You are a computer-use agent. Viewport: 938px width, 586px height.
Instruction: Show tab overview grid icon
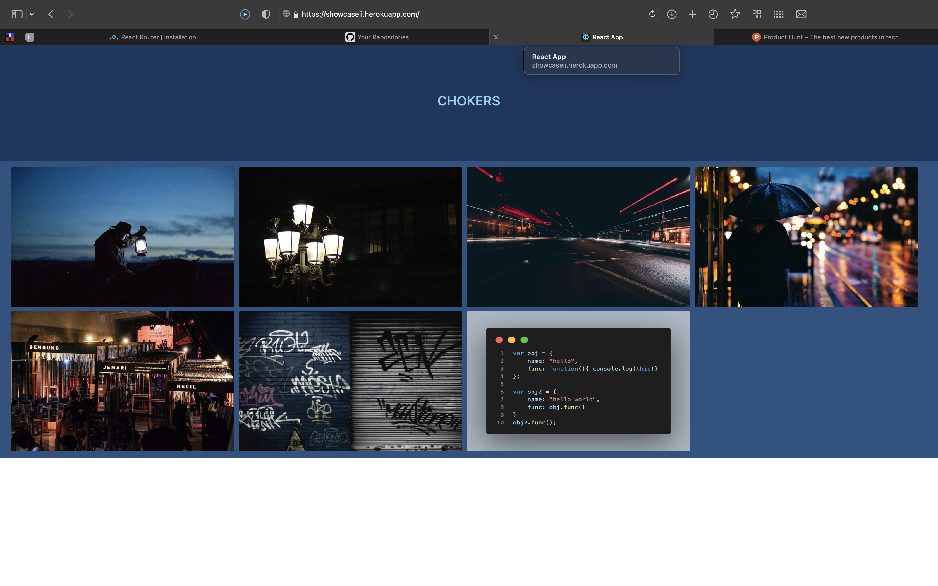[757, 14]
